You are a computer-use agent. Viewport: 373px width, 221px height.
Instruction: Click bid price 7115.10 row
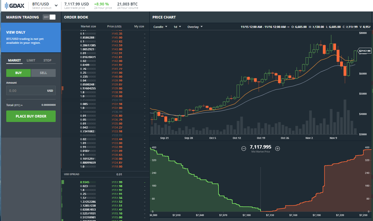pyautogui.click(x=105, y=213)
